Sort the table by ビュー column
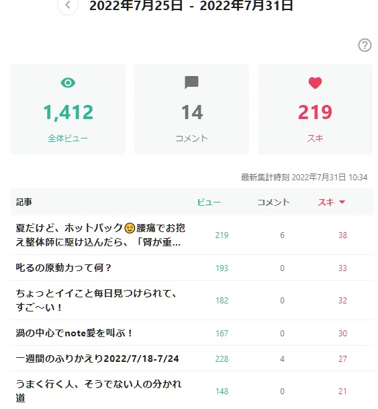378x409 pixels. point(209,202)
